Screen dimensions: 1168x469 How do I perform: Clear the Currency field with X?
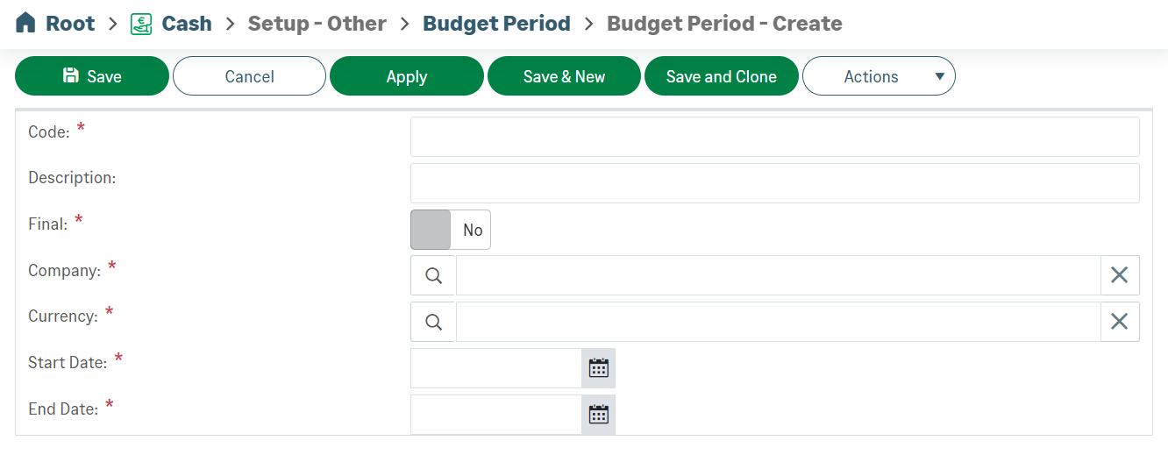[1119, 322]
